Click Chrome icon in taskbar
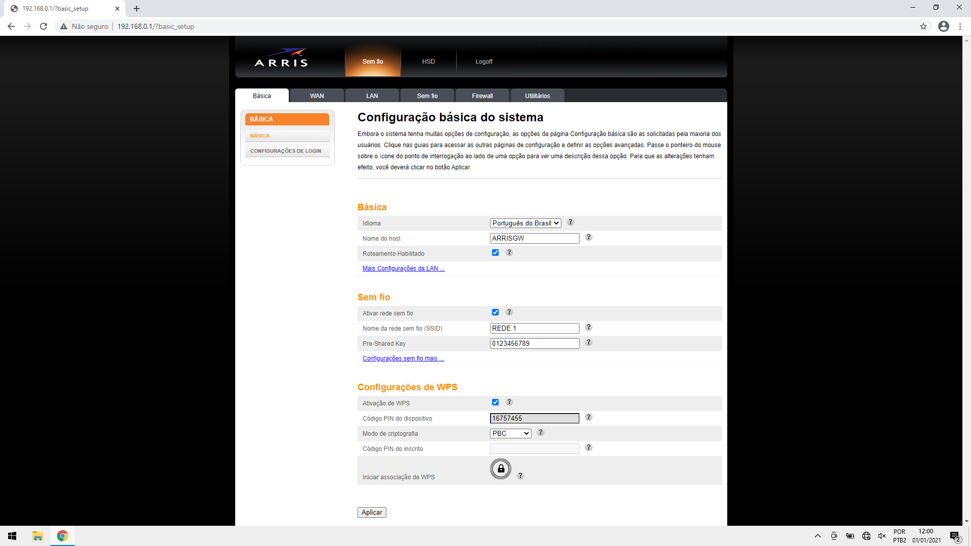The height and width of the screenshot is (546, 971). click(63, 536)
